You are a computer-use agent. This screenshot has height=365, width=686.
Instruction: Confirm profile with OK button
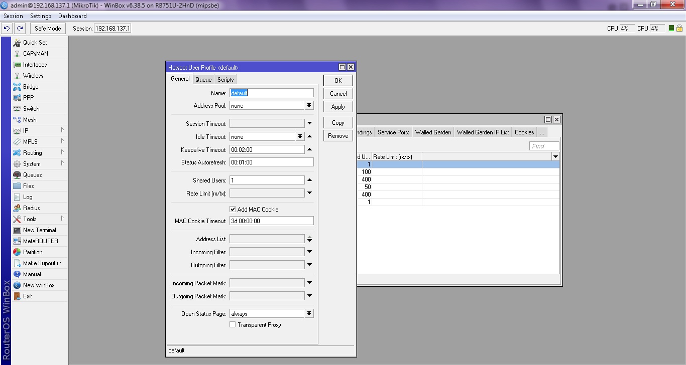click(338, 80)
